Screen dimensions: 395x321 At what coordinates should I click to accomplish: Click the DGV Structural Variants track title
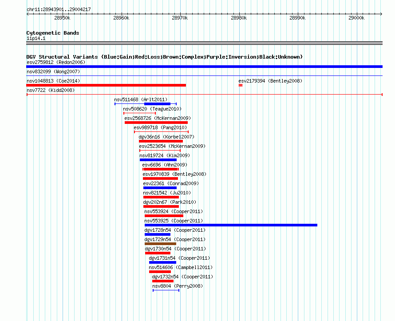[165, 57]
